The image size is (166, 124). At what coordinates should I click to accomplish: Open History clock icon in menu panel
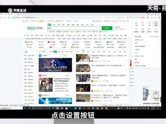(x=143, y=24)
